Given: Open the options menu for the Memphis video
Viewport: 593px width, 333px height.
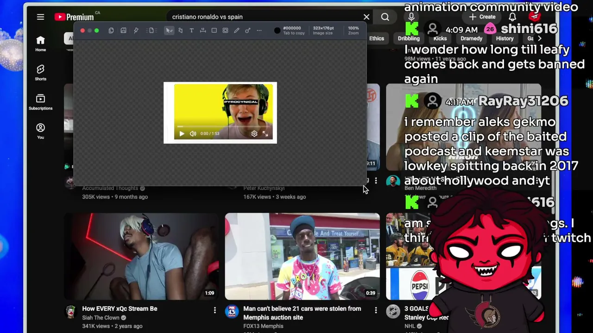Looking at the screenshot, I should 376,310.
